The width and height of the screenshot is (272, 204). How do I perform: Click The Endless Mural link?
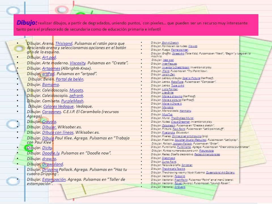[182, 118]
